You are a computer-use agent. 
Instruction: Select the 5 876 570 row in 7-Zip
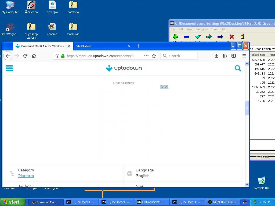[x=262, y=60]
